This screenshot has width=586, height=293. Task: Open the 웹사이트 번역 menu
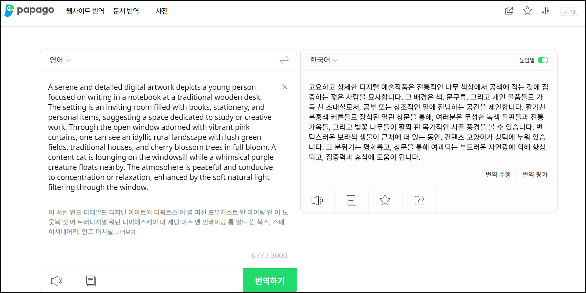(x=85, y=11)
